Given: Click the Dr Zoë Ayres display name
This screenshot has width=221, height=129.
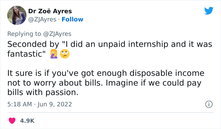Looking at the screenshot, I should point(50,11).
